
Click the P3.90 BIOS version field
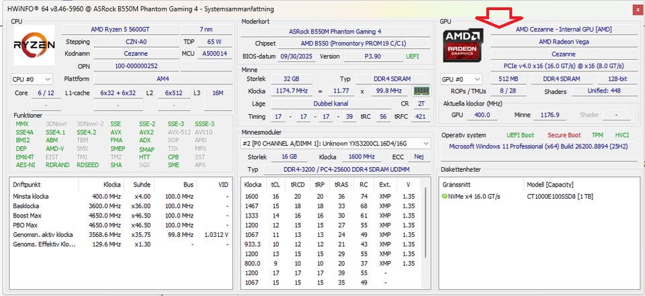point(372,56)
